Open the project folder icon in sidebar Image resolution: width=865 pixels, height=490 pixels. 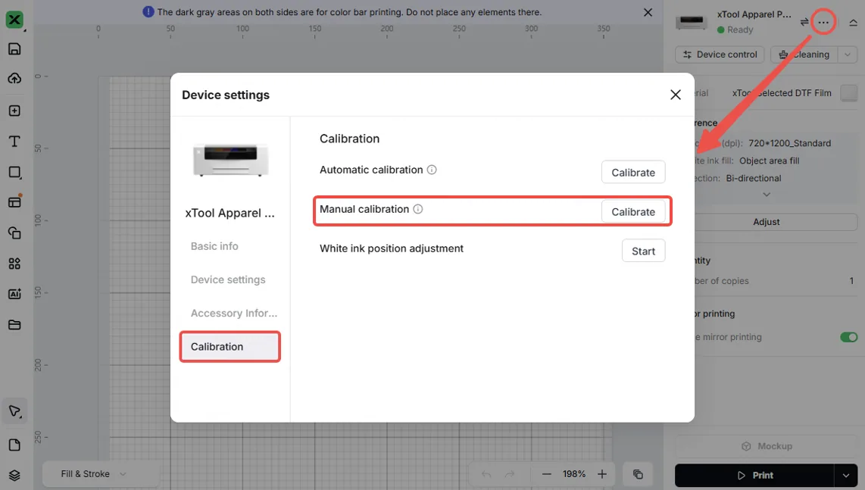click(x=14, y=324)
